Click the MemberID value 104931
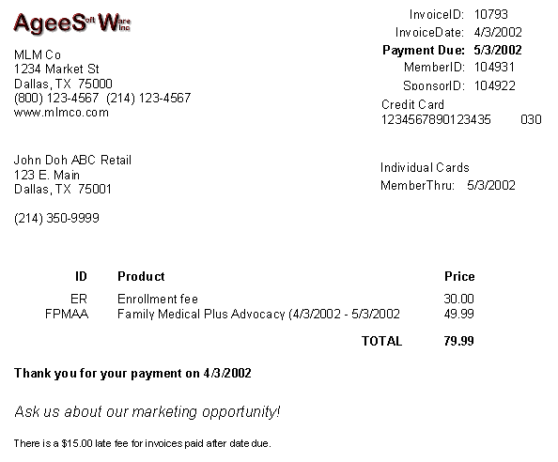 (x=494, y=67)
